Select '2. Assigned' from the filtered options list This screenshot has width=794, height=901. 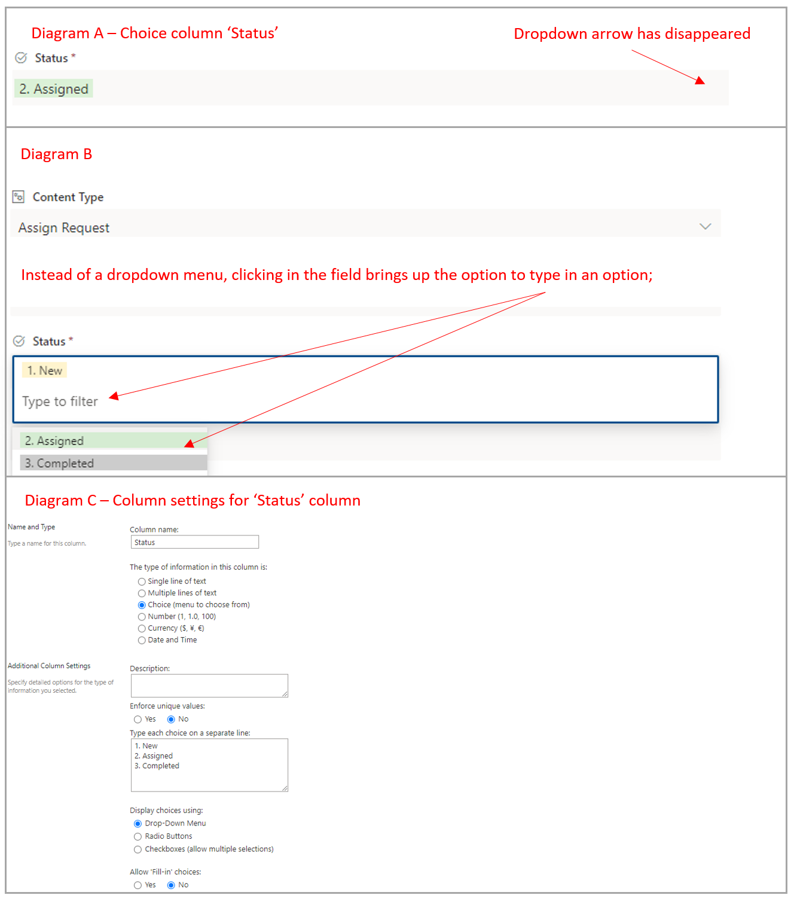click(54, 440)
